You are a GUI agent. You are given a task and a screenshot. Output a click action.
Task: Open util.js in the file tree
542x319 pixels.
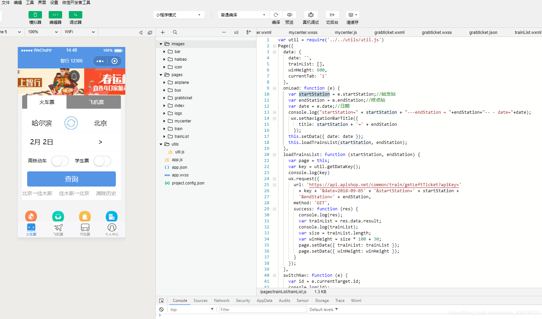(x=179, y=152)
